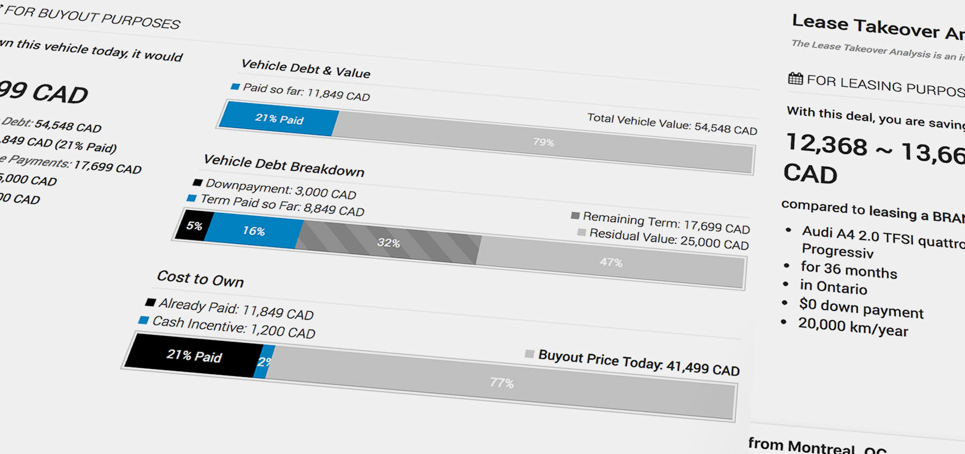
Task: Select the blue 21% Paid bar segment
Action: 278,119
